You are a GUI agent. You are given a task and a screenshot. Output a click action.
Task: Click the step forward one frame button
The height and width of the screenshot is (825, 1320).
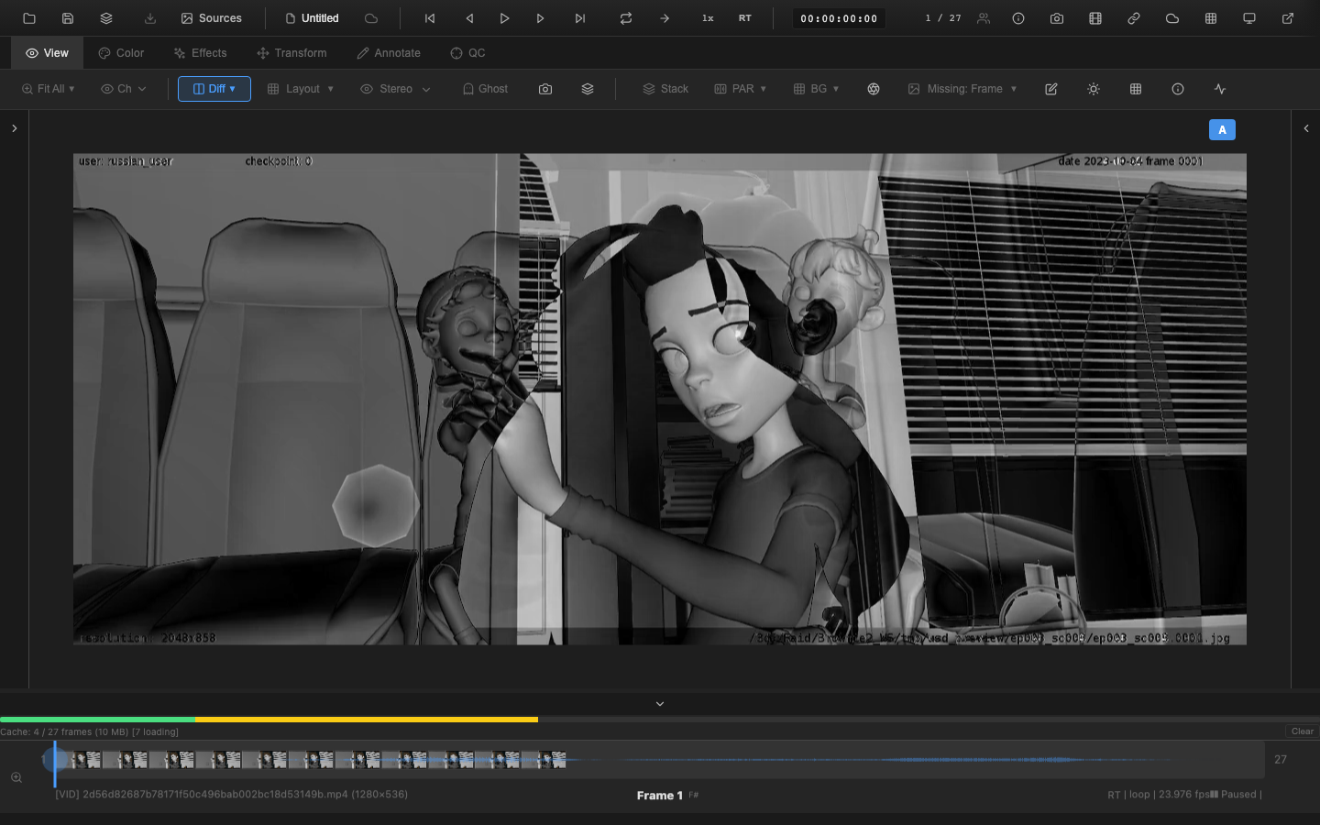coord(541,18)
